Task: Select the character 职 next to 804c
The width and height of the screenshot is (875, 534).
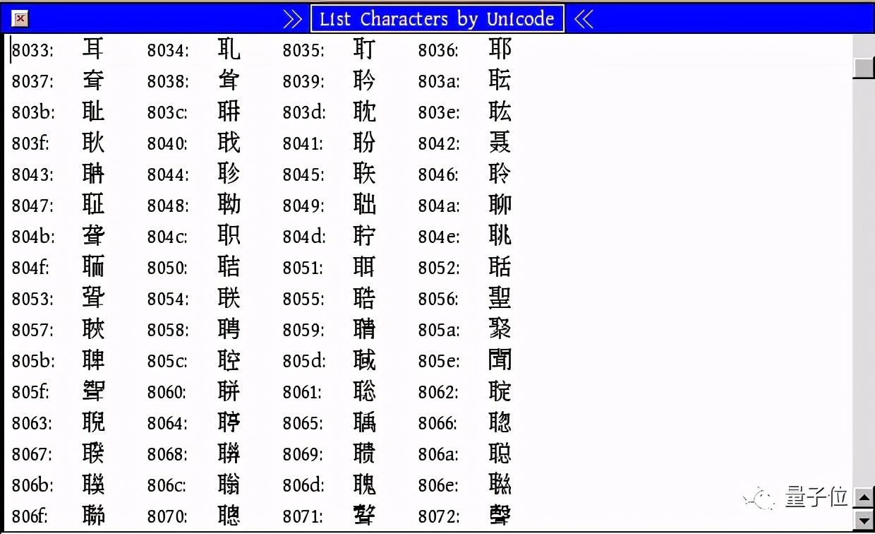Action: click(x=229, y=236)
